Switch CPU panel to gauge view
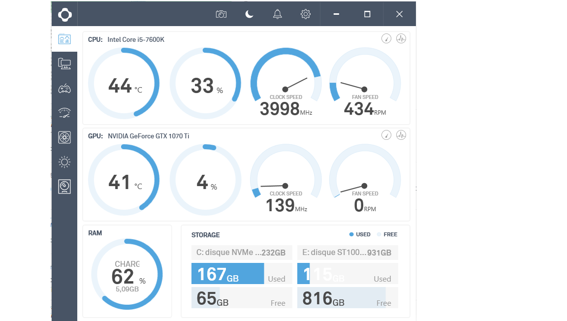 pyautogui.click(x=386, y=38)
